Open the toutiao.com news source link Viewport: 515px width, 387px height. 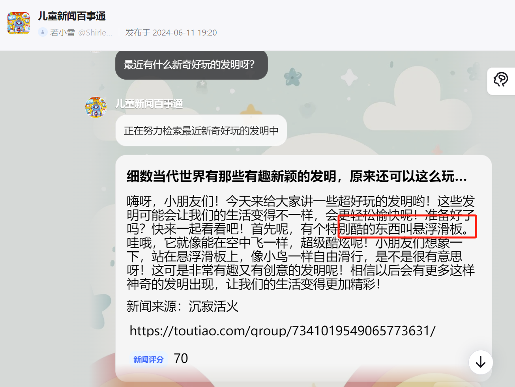[x=283, y=331]
